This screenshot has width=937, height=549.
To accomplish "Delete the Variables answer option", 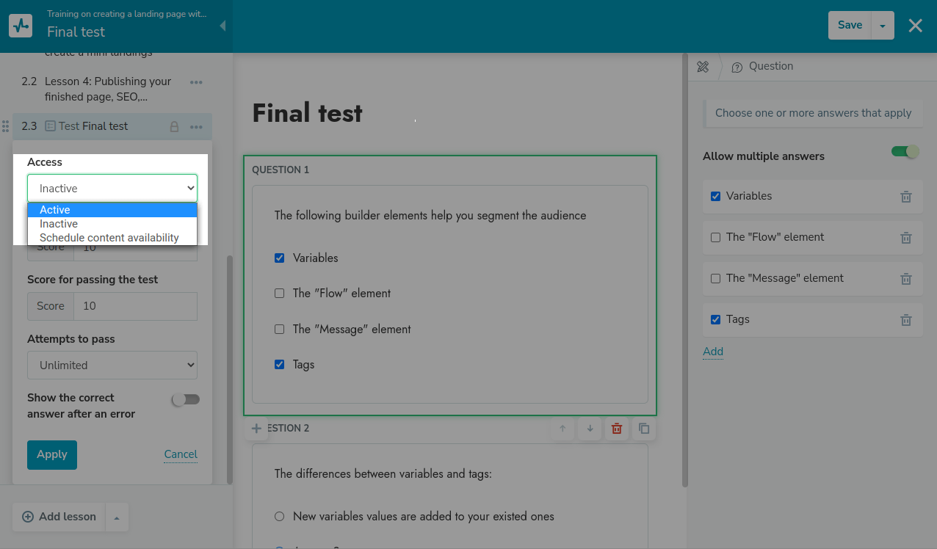I will point(906,197).
